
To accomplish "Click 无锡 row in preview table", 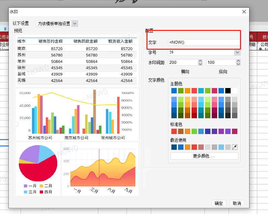I will click(77, 81).
